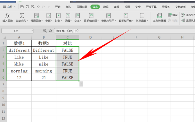Open the 文件 menu dropdown
This screenshot has height=124, width=195.
pos(10,7)
